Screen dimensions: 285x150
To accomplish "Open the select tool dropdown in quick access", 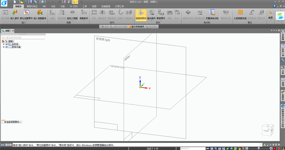I will click(77, 2).
